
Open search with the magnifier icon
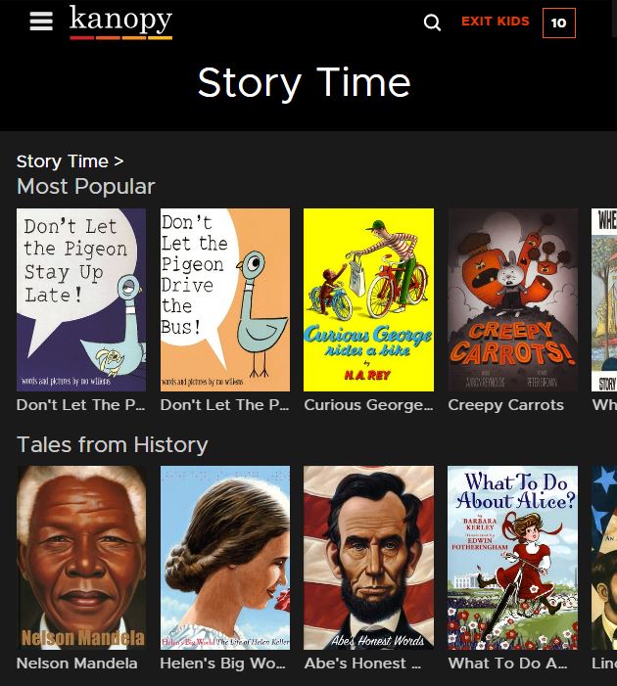[x=432, y=23]
